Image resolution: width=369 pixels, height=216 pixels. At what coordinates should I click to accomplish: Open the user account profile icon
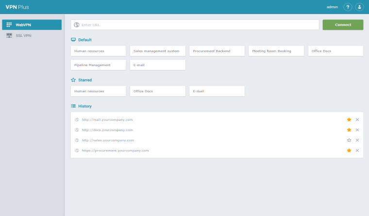click(x=359, y=7)
